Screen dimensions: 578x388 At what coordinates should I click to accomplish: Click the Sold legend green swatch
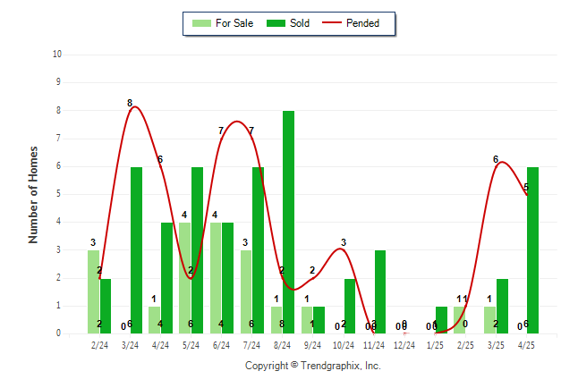(x=276, y=23)
